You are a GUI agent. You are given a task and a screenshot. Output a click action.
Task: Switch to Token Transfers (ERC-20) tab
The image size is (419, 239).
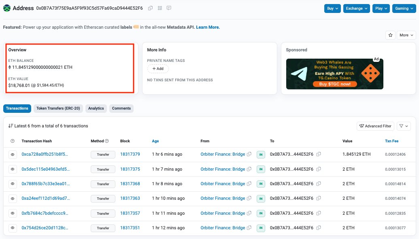point(58,108)
